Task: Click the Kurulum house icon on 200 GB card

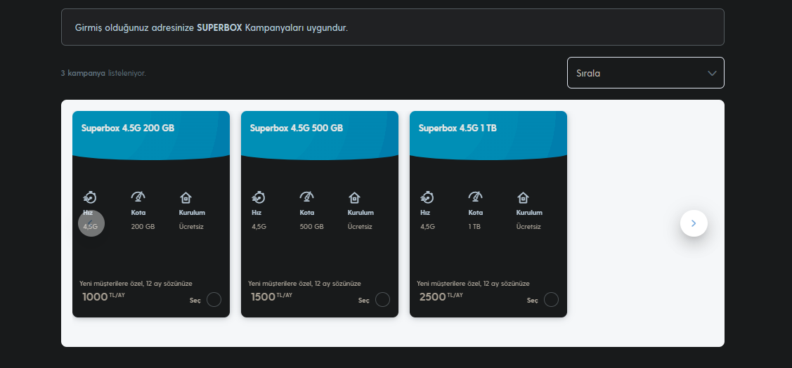Action: tap(186, 197)
